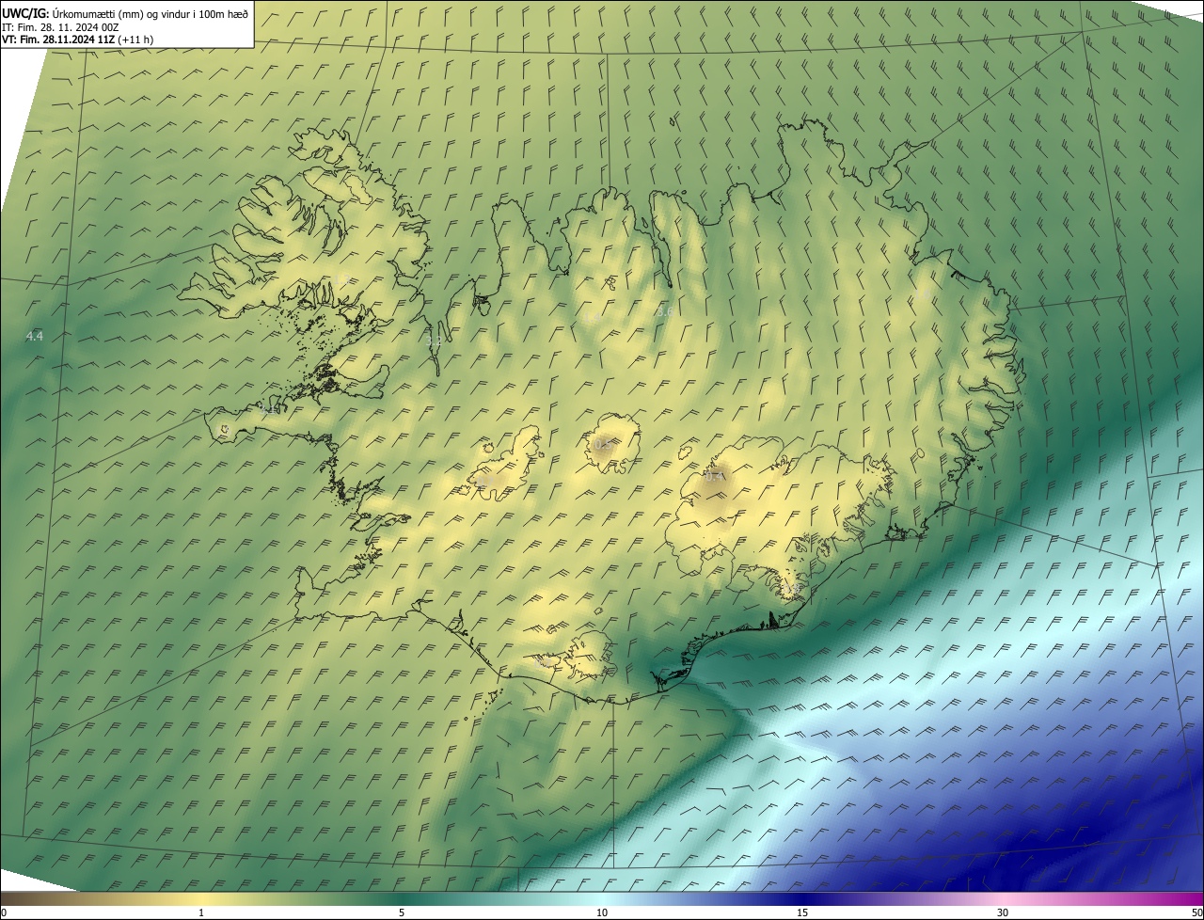Click the '3.2' value on the map
This screenshot has height=920, width=1204.
(x=434, y=340)
